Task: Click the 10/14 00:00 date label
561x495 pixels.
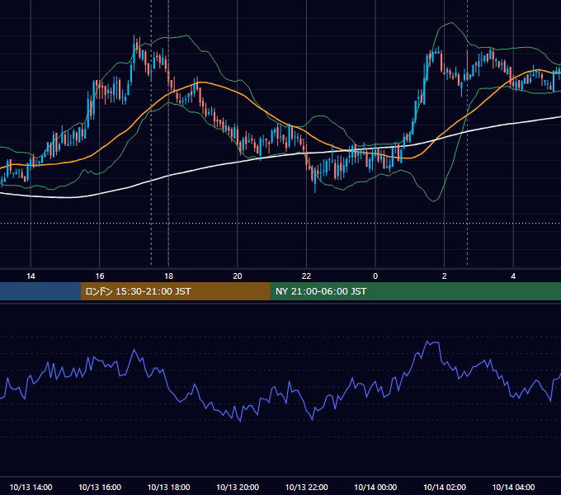Action: coord(375,487)
